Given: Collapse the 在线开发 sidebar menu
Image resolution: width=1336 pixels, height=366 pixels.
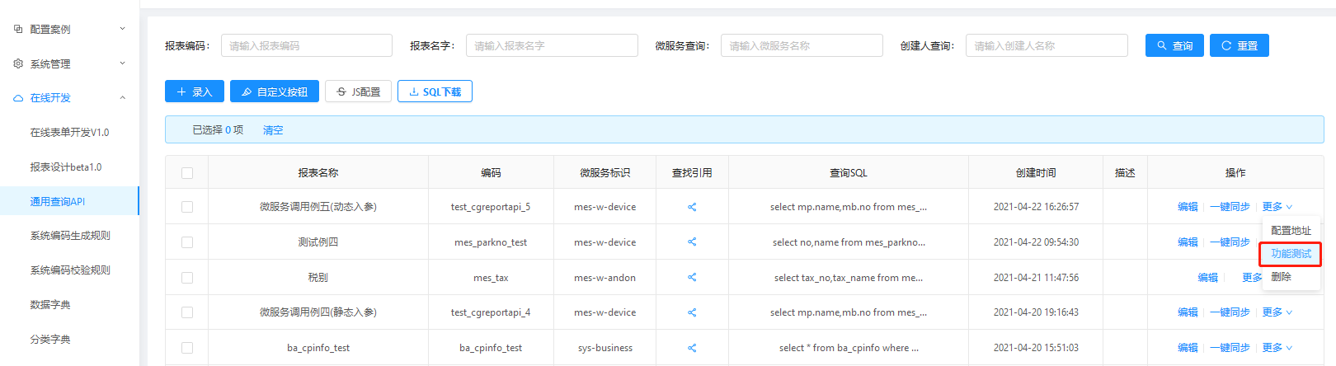Looking at the screenshot, I should click(122, 98).
